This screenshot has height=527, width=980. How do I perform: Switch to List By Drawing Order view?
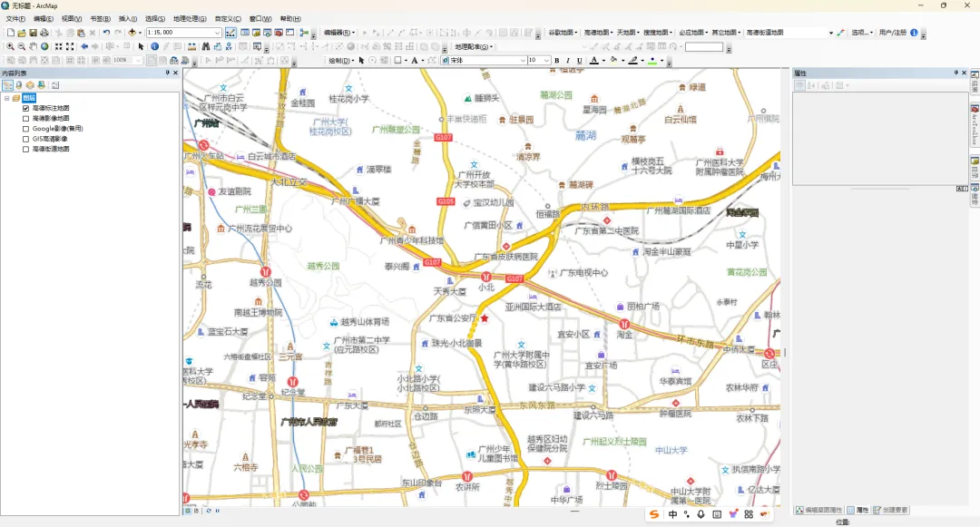tap(7, 85)
